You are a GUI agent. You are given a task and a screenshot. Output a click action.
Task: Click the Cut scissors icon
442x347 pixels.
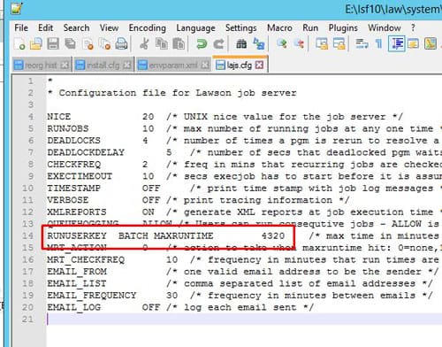click(144, 44)
